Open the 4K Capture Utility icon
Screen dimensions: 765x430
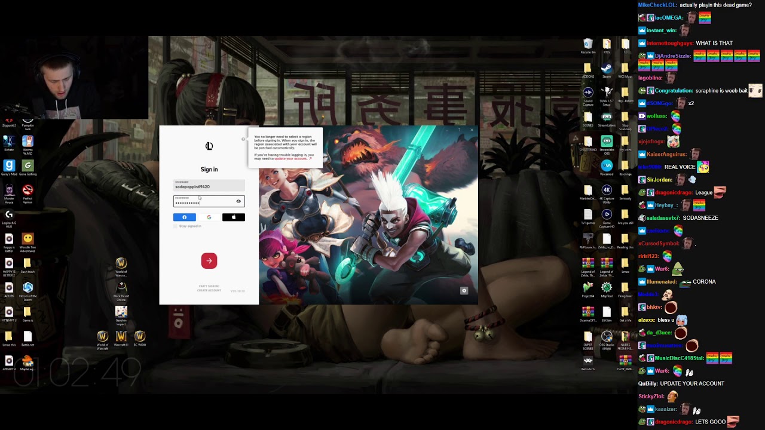pos(607,193)
